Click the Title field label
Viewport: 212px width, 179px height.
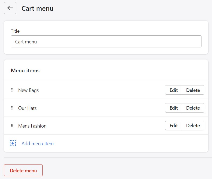[x=15, y=31]
